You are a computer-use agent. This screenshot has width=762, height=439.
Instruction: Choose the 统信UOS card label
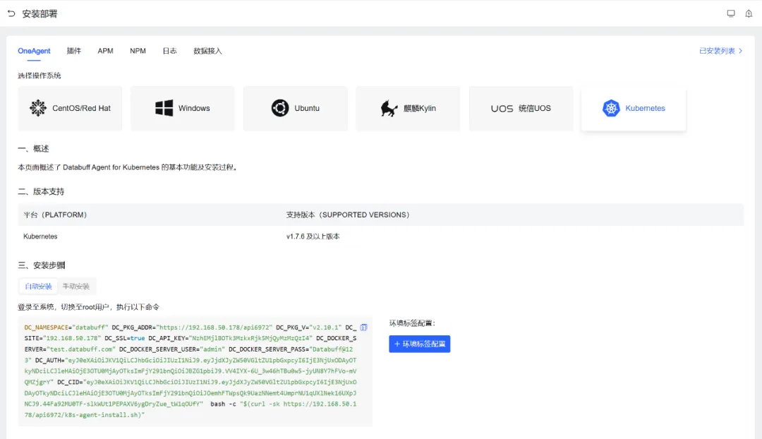(x=535, y=109)
